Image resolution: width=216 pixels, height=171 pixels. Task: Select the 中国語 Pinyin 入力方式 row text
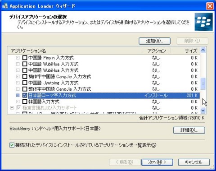[51, 58]
